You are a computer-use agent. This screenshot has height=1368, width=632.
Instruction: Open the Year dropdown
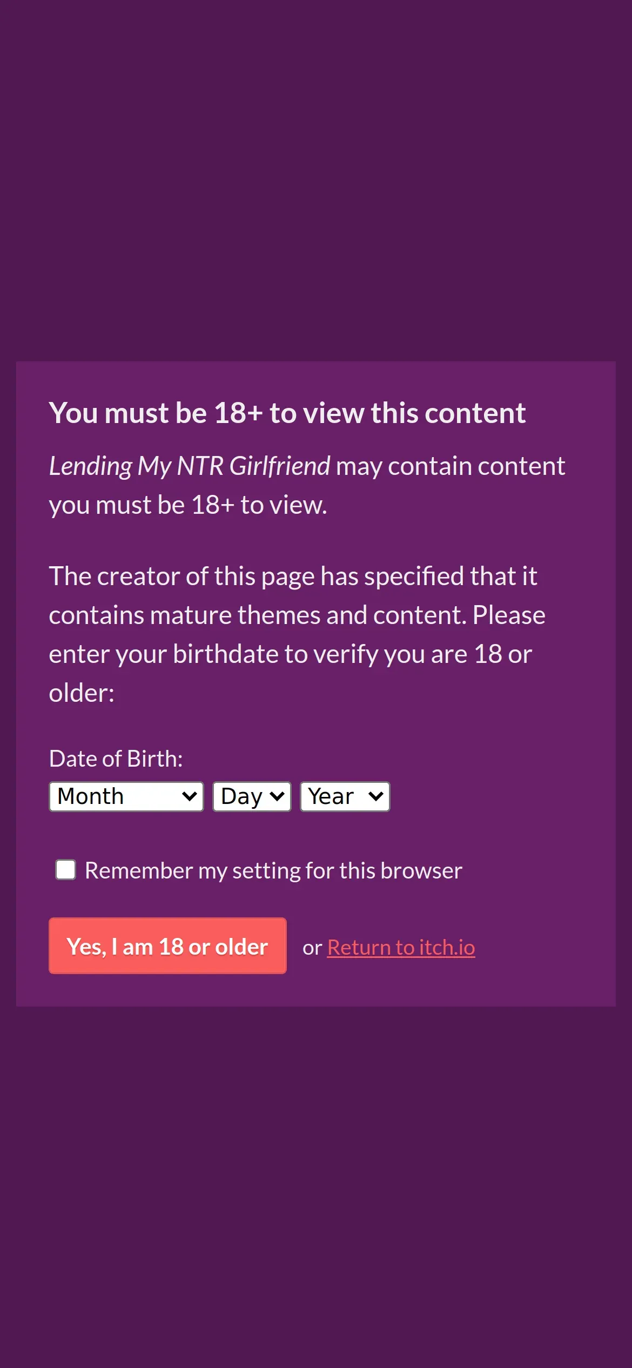coord(345,796)
